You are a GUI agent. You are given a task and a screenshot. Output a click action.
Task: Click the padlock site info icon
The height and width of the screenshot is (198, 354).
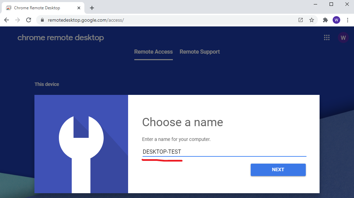[x=42, y=20]
